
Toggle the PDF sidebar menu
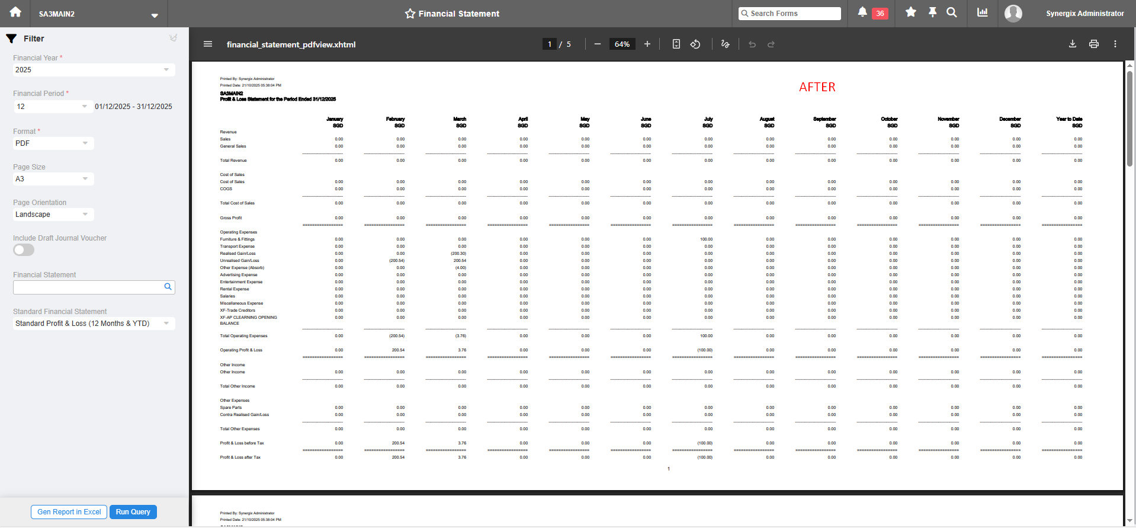click(208, 44)
